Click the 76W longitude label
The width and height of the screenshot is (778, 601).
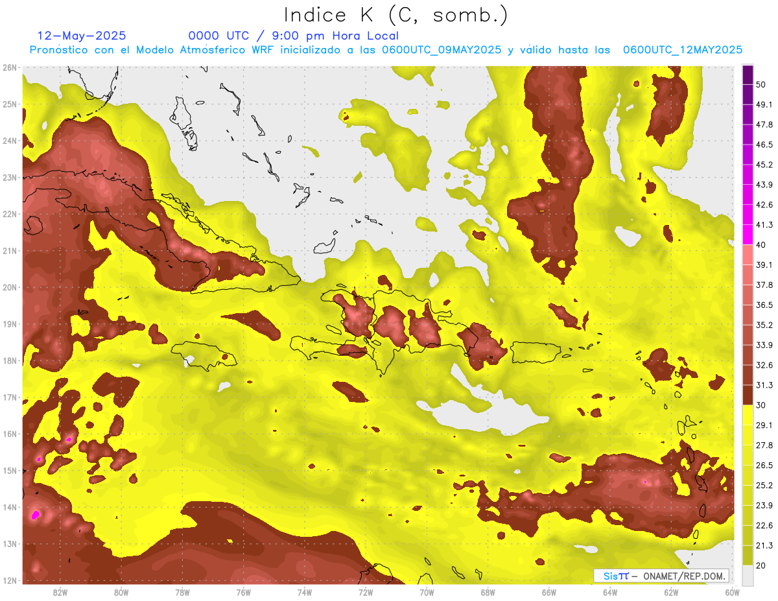[243, 593]
